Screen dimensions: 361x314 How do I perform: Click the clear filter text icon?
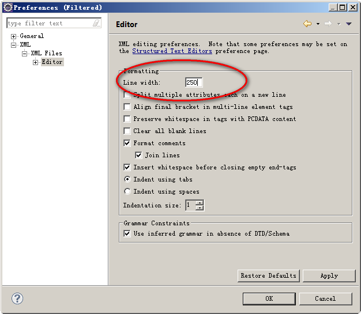pyautogui.click(x=96, y=23)
